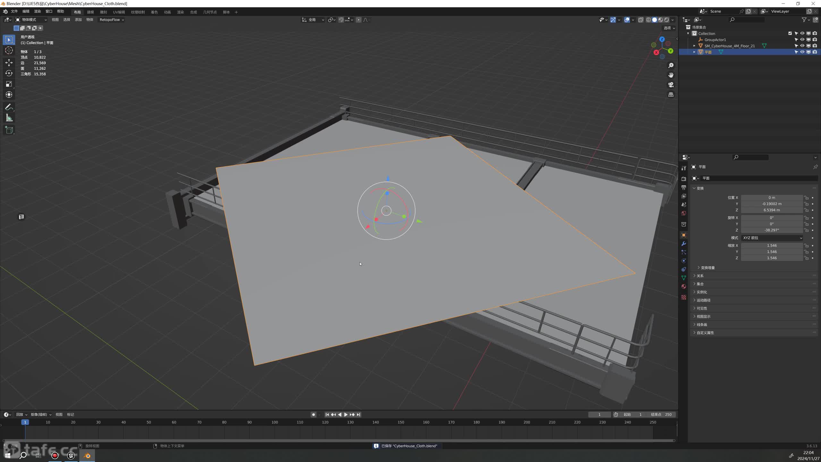Toggle auto keying record button
Image resolution: width=821 pixels, height=462 pixels.
(x=313, y=415)
